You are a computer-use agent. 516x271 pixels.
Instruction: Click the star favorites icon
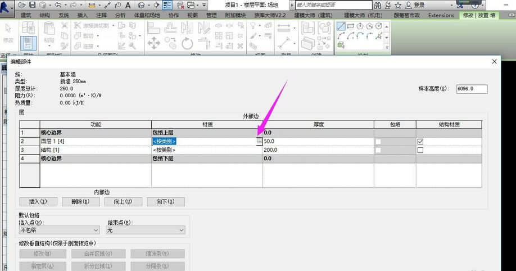tap(398, 5)
